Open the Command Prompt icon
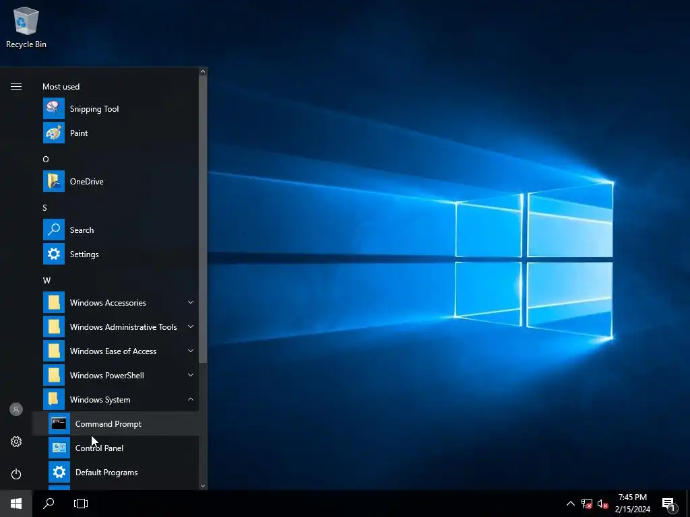 [x=59, y=423]
